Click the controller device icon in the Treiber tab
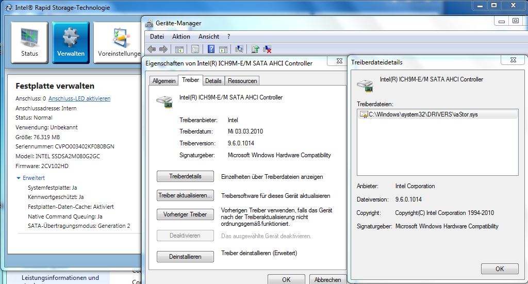The image size is (528, 284). (164, 102)
